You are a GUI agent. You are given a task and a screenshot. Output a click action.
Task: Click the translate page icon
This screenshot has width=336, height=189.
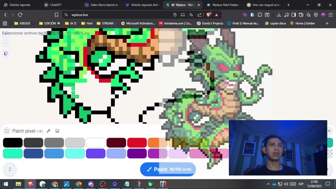pyautogui.click(x=191, y=15)
